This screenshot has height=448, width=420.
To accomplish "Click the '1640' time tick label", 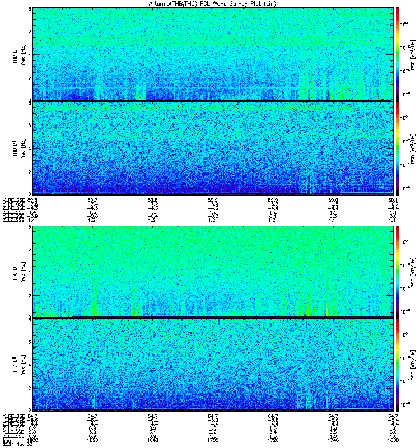I will (152, 440).
